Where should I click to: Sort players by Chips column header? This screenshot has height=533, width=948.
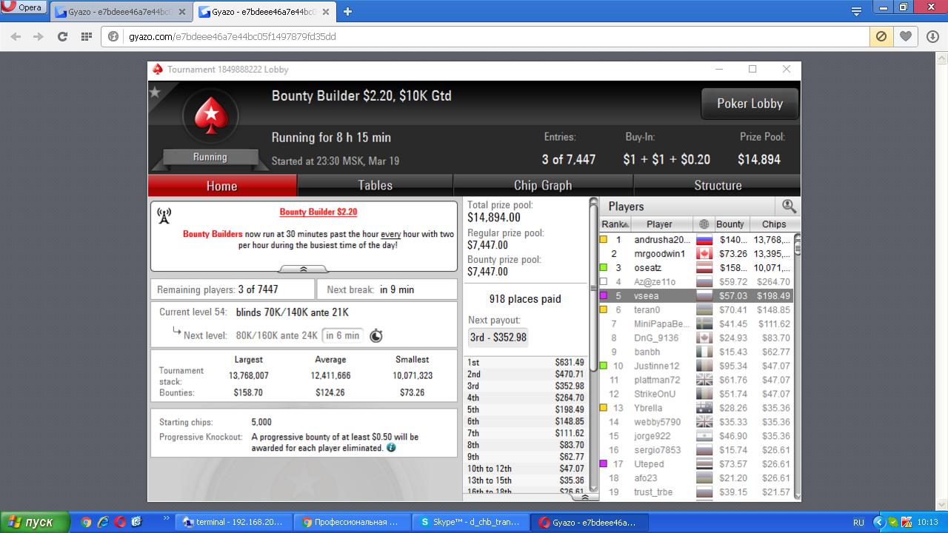point(774,224)
